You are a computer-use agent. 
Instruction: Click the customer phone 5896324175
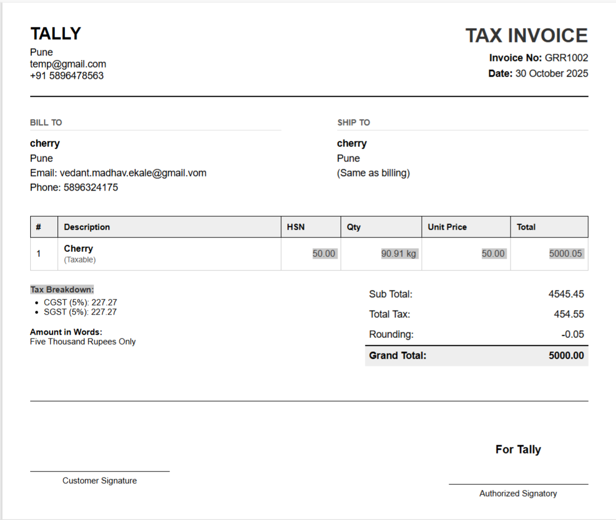click(90, 188)
